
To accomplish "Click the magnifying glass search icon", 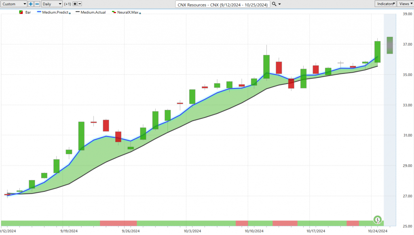I will coord(274,4).
